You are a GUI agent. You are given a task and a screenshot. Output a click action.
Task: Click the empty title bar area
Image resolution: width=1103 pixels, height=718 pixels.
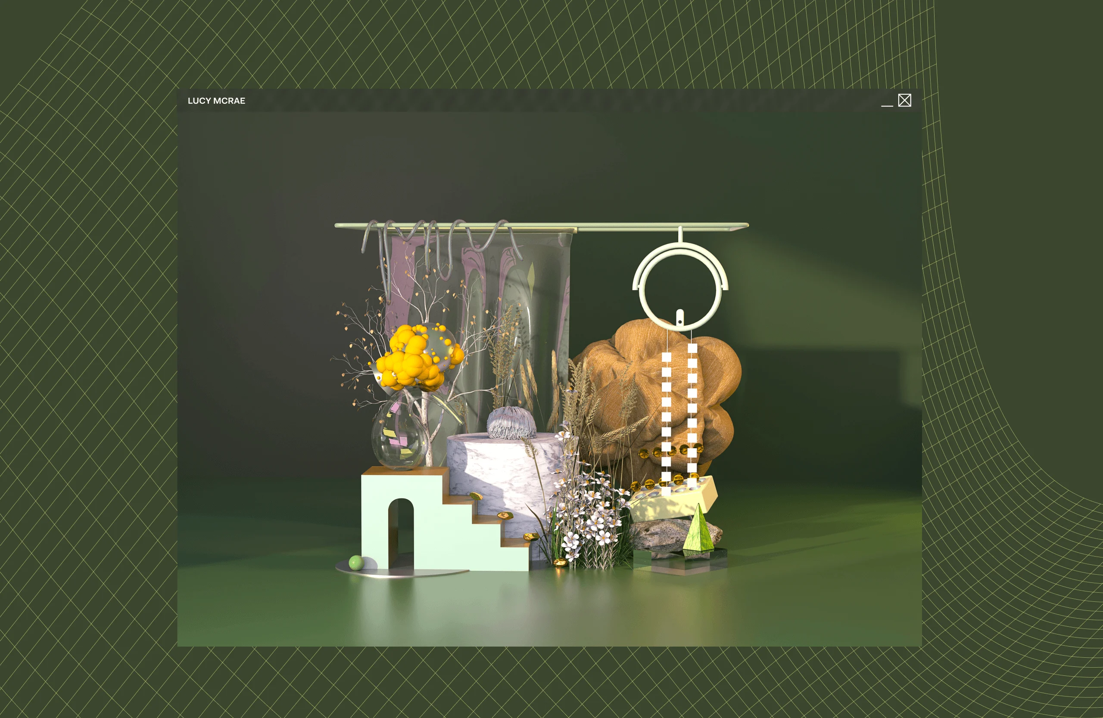[x=533, y=100]
